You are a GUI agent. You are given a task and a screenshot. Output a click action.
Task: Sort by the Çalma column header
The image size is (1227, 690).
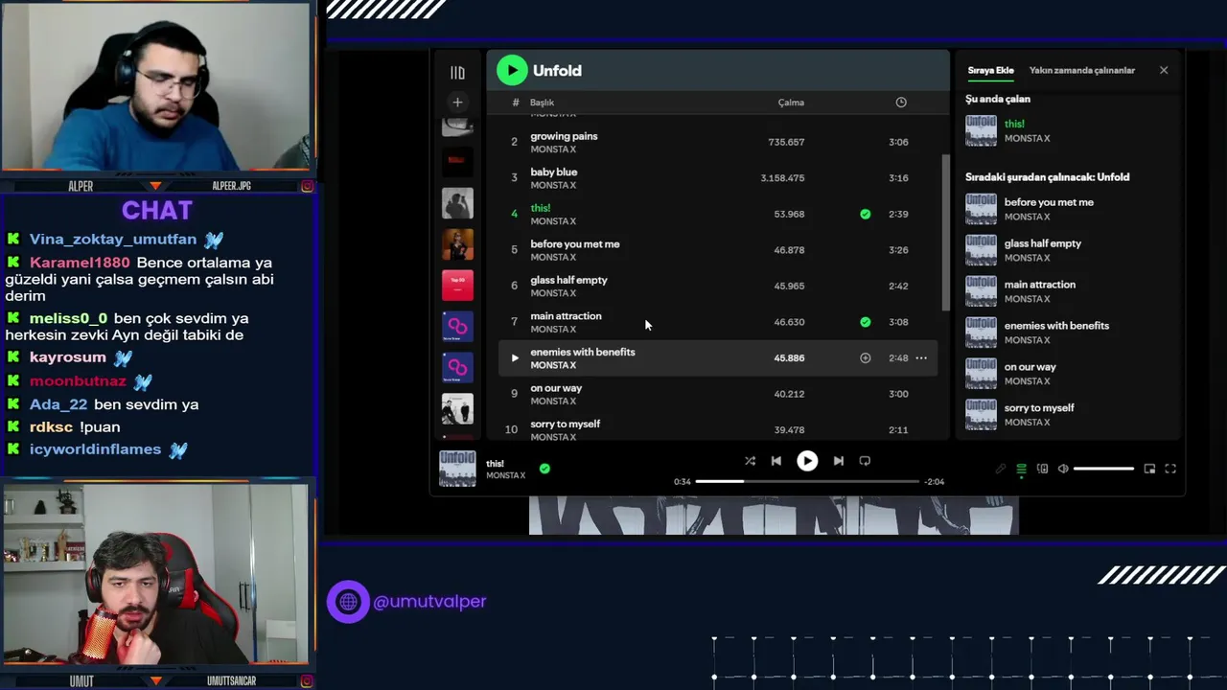point(791,103)
